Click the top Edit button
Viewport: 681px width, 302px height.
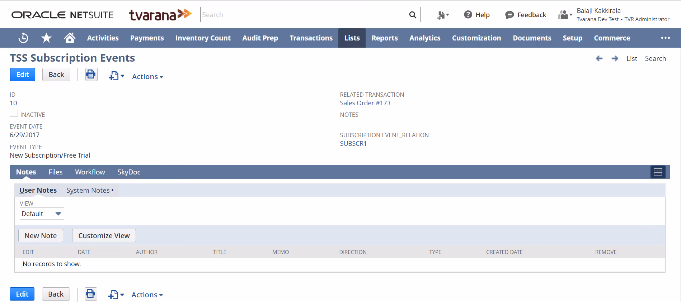tap(23, 75)
